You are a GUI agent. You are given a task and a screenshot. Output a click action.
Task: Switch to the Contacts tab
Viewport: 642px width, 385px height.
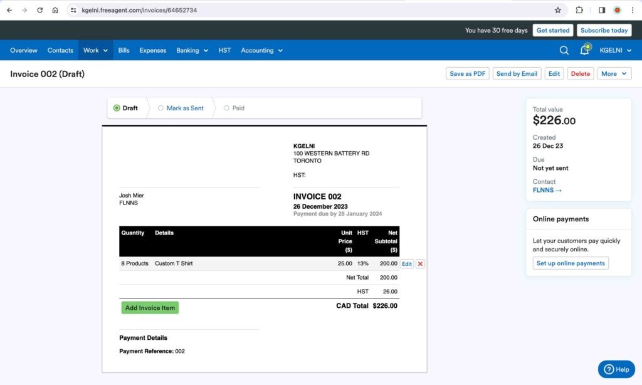(x=60, y=50)
